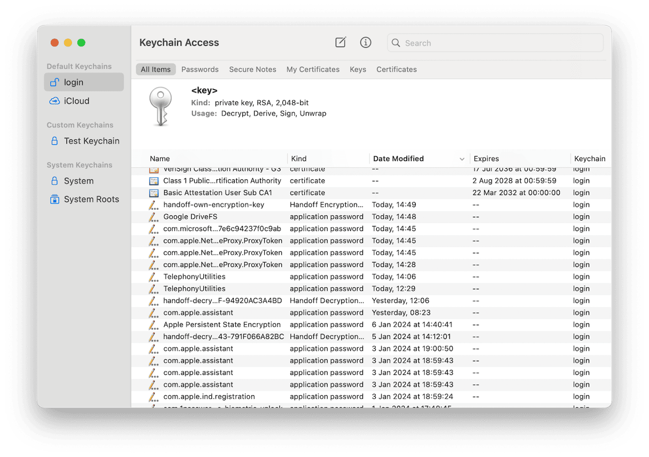Switch to the Passwords tab

click(200, 69)
